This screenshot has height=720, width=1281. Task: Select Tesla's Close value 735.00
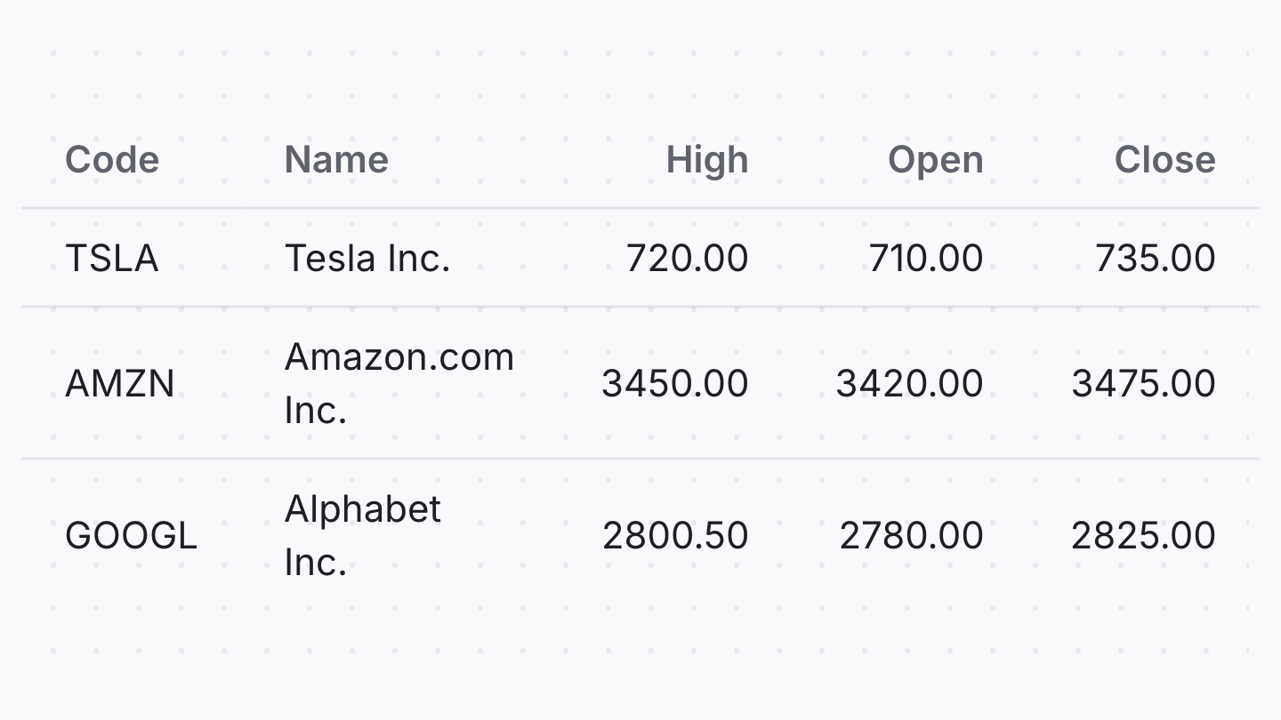click(1155, 259)
